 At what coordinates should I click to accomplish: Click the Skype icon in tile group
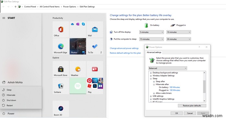pyautogui.click(x=83, y=24)
